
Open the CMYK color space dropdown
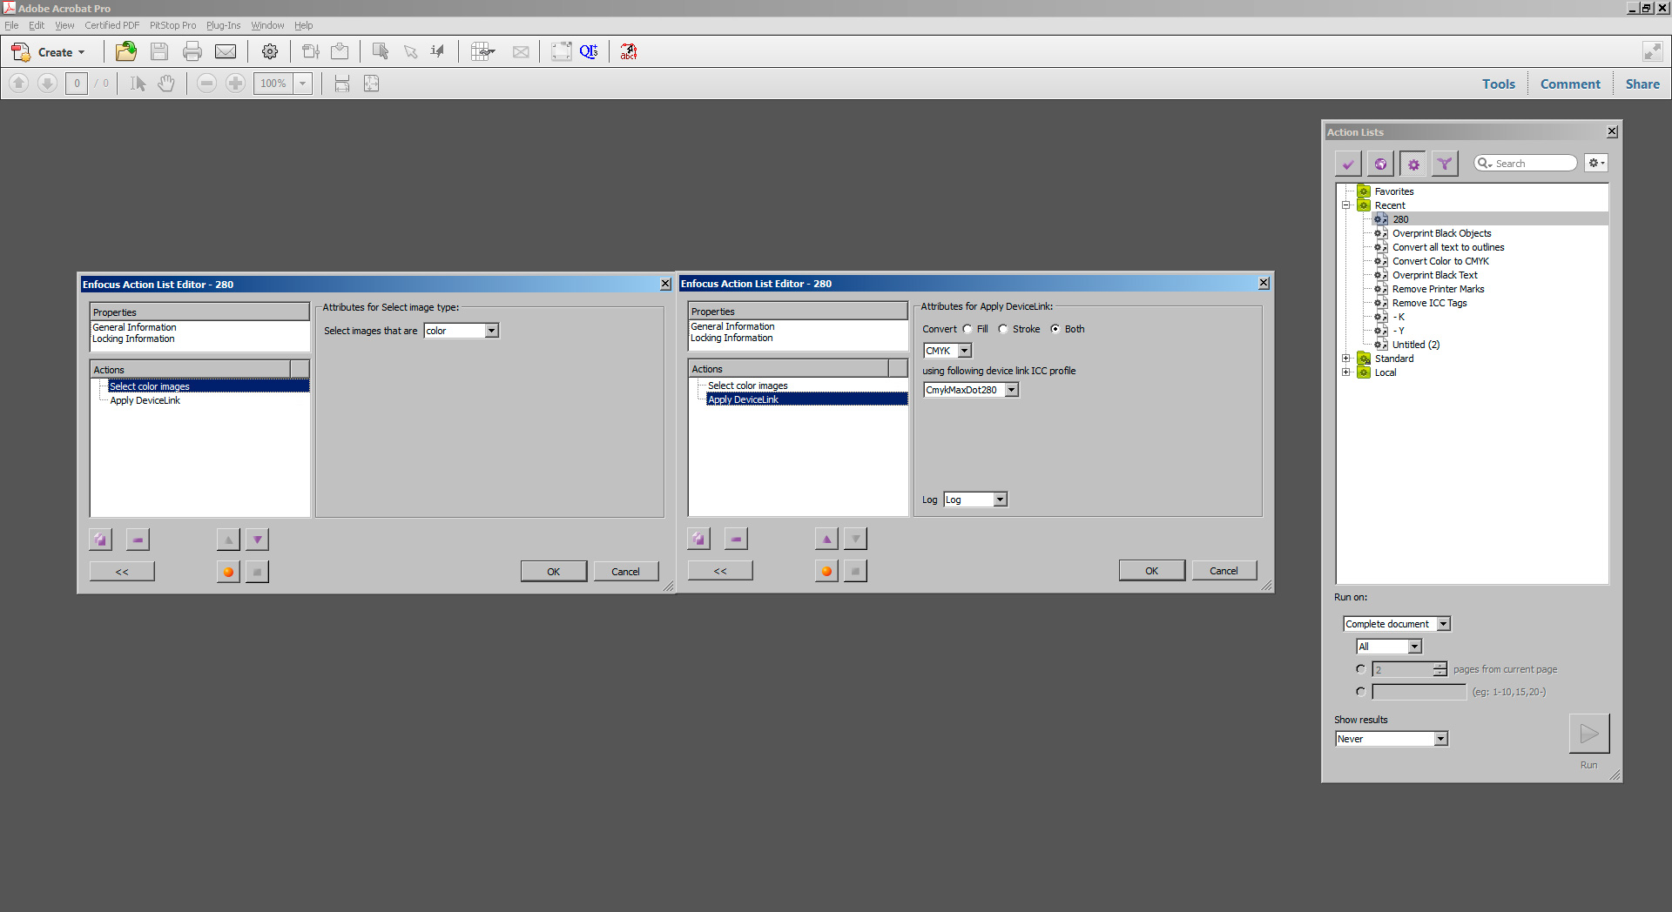click(x=947, y=351)
